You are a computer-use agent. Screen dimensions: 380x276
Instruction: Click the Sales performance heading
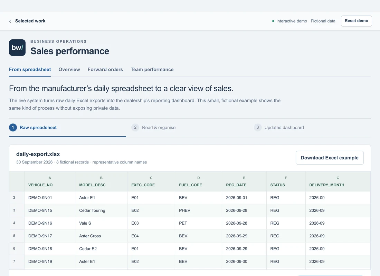[x=70, y=51]
